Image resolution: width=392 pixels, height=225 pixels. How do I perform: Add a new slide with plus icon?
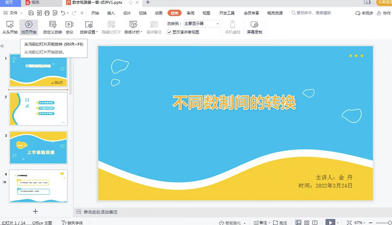click(x=36, y=211)
